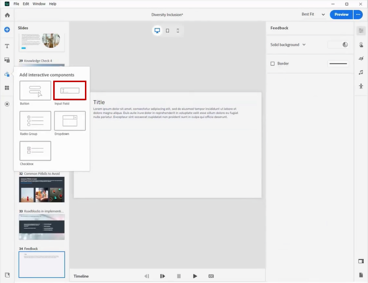The image size is (368, 283).
Task: Click the Feedback panel heading
Action: 279,28
